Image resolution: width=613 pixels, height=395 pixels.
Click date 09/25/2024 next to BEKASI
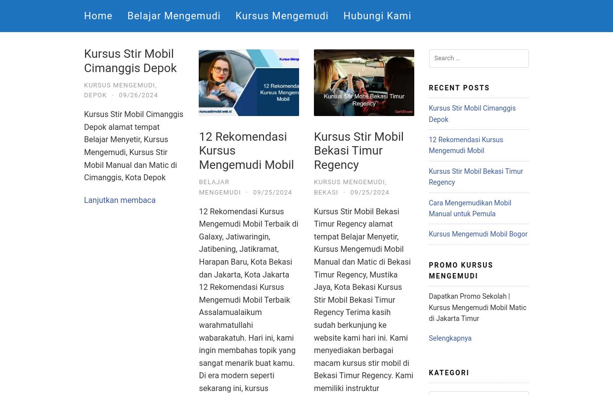point(370,192)
